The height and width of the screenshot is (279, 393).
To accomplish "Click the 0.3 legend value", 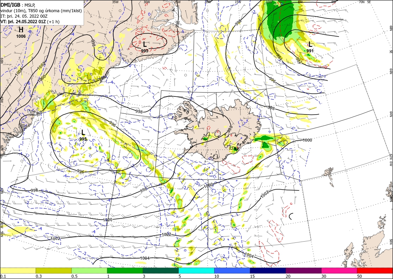I will tap(39, 276).
